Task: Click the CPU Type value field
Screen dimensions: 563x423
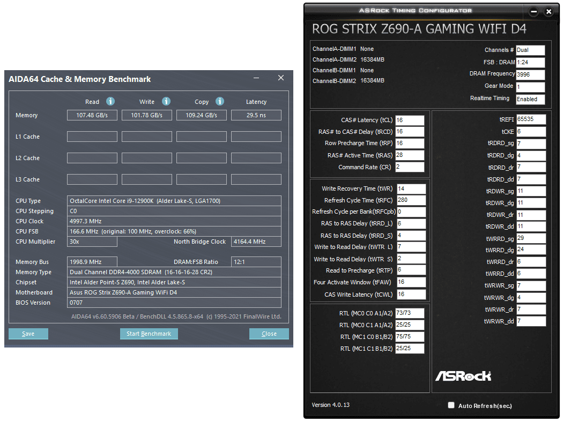Action: [x=174, y=201]
